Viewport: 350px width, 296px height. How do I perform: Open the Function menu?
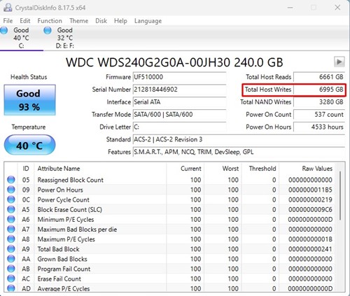(50, 21)
